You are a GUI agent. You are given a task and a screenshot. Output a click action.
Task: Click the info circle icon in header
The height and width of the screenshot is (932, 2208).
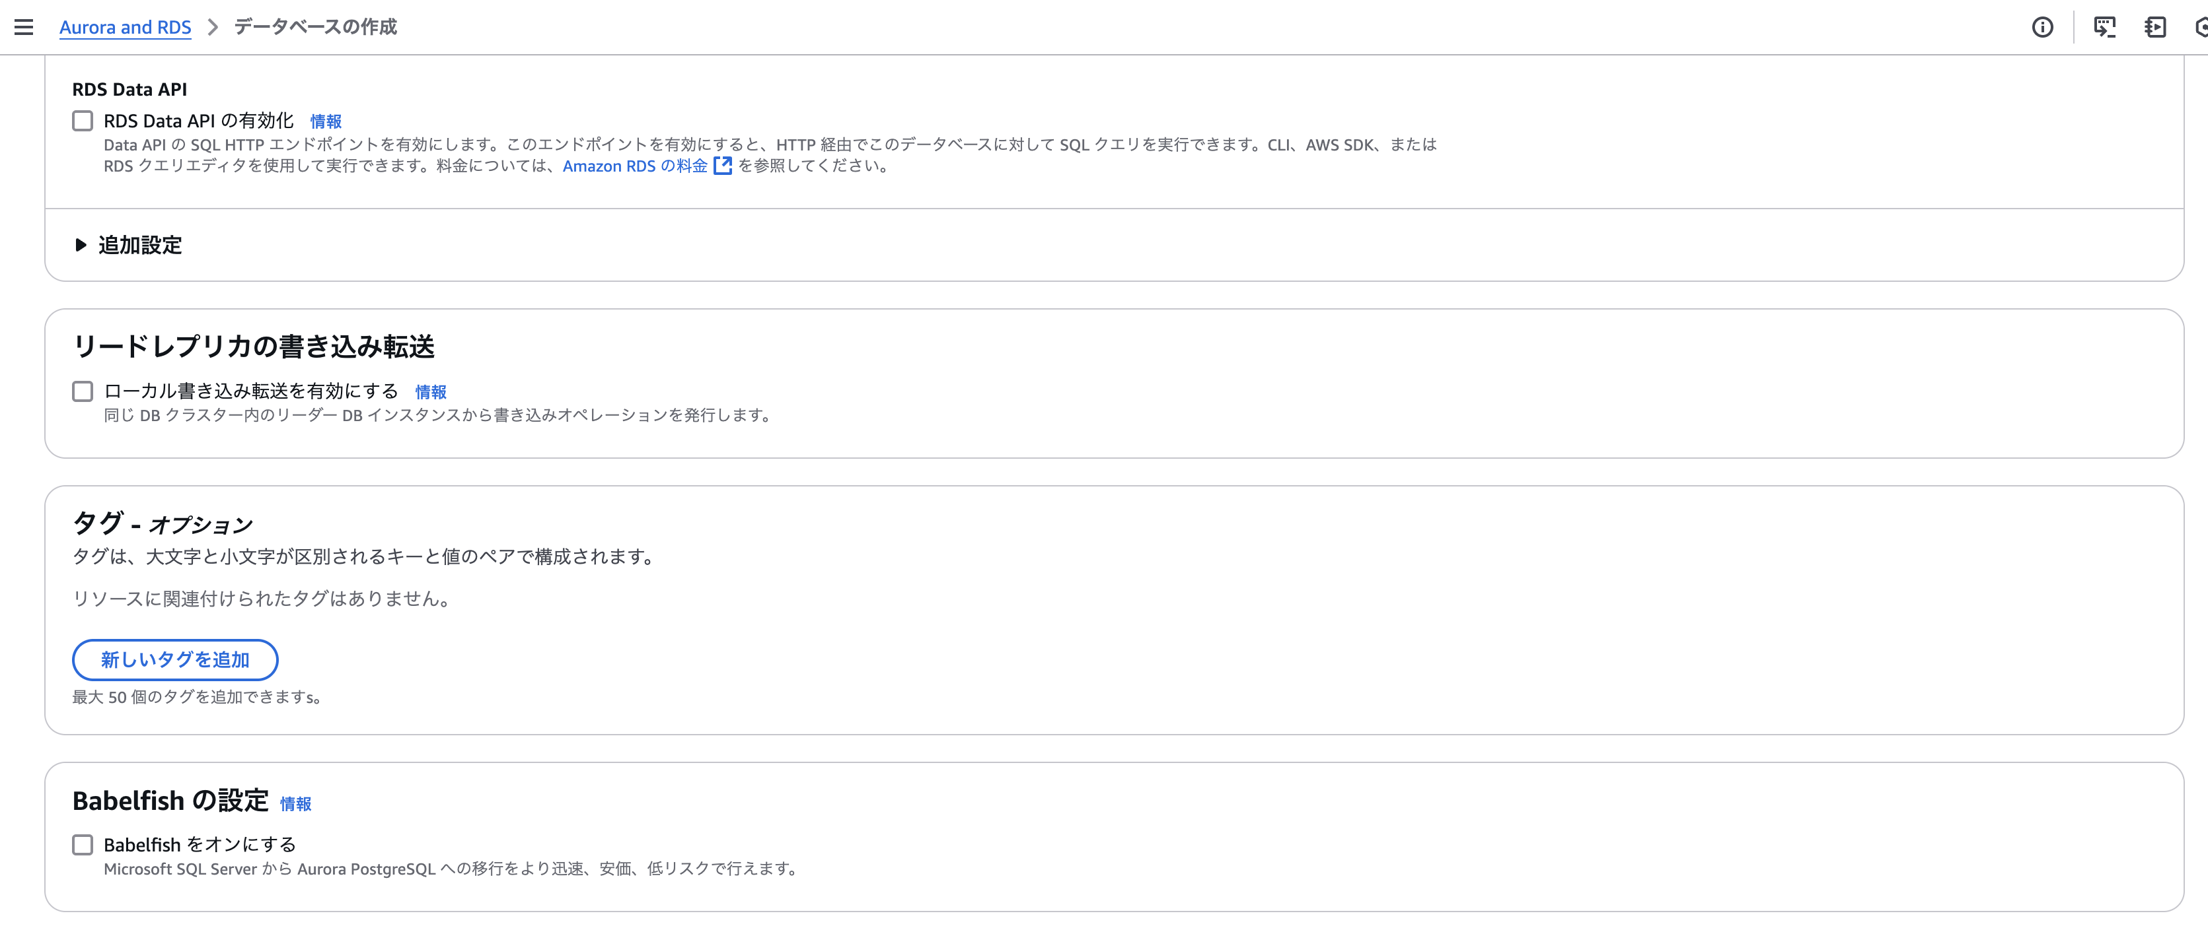point(2043,28)
